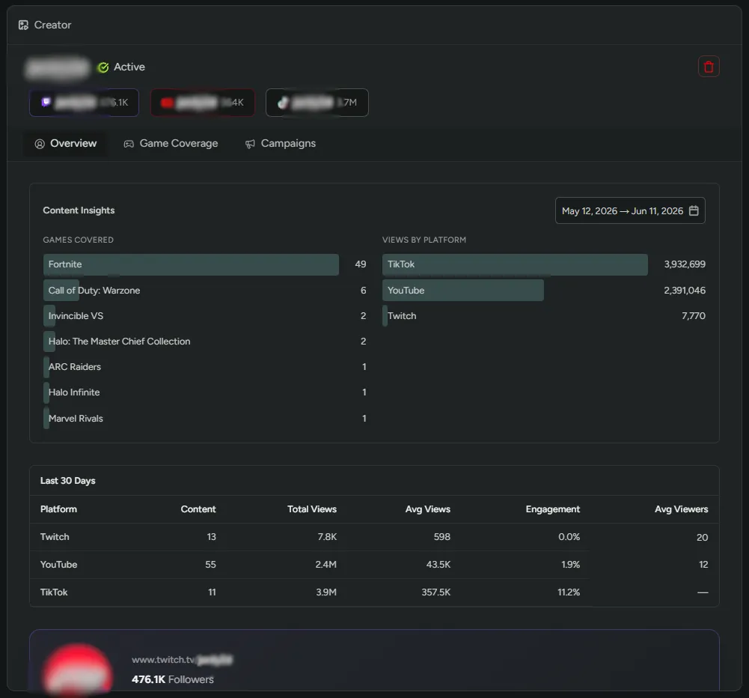This screenshot has width=749, height=698.
Task: Click the Fortnite games covered bar
Action: [191, 264]
